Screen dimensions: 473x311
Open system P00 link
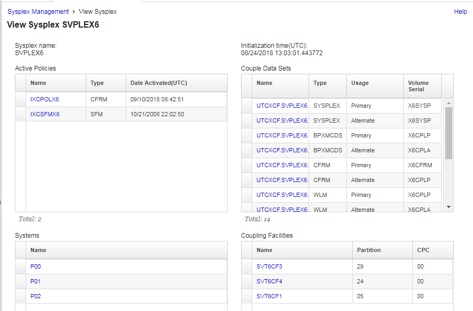pos(36,266)
